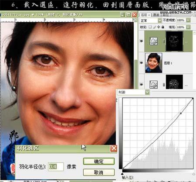Viewport: 196px width, 182px height.
Task: Select the bottom Curves adjustment layer icon
Action: pyautogui.click(x=153, y=84)
